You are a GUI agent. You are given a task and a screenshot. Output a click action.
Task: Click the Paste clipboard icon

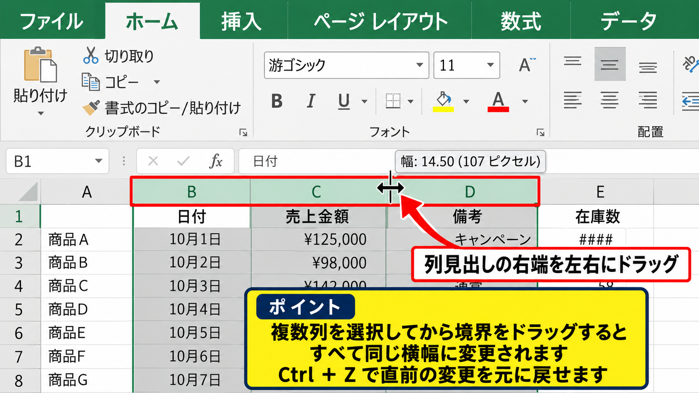click(40, 65)
